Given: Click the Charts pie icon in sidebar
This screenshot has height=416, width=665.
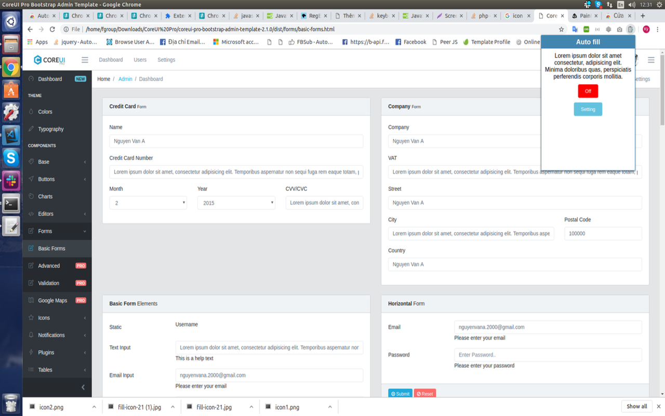Looking at the screenshot, I should pos(31,197).
